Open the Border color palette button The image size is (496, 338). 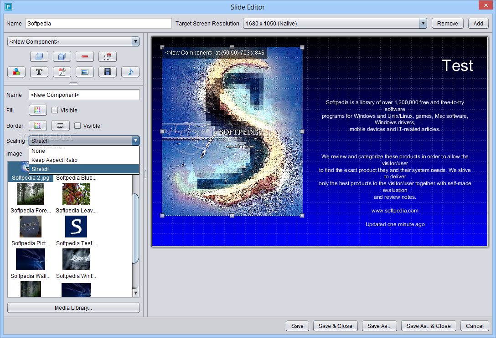[38, 126]
